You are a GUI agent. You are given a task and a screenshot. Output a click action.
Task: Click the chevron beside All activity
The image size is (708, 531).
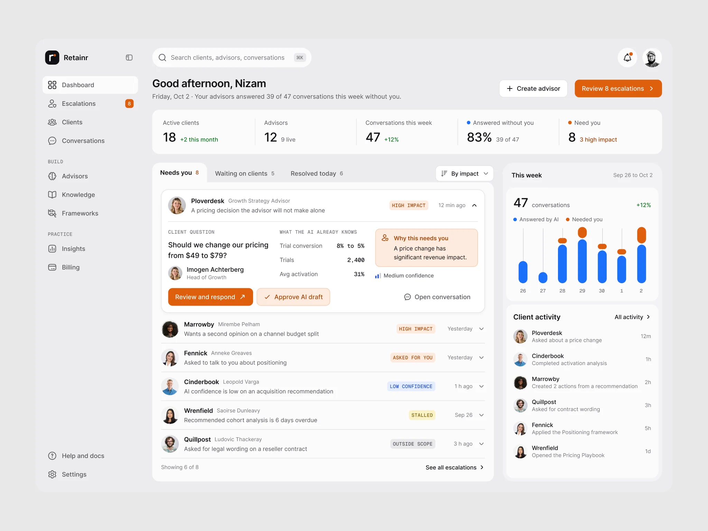click(648, 317)
